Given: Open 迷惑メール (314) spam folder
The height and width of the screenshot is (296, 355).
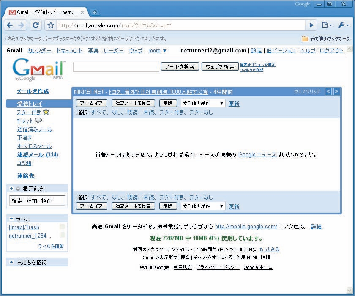Looking at the screenshot, I should pos(38,155).
